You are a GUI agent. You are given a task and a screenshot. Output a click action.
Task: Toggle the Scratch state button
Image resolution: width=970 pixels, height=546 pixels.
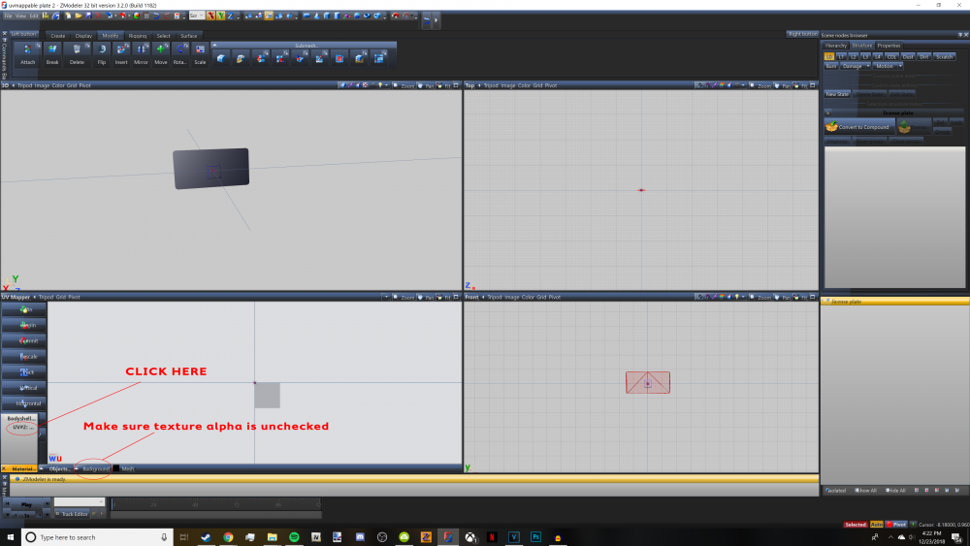point(944,57)
